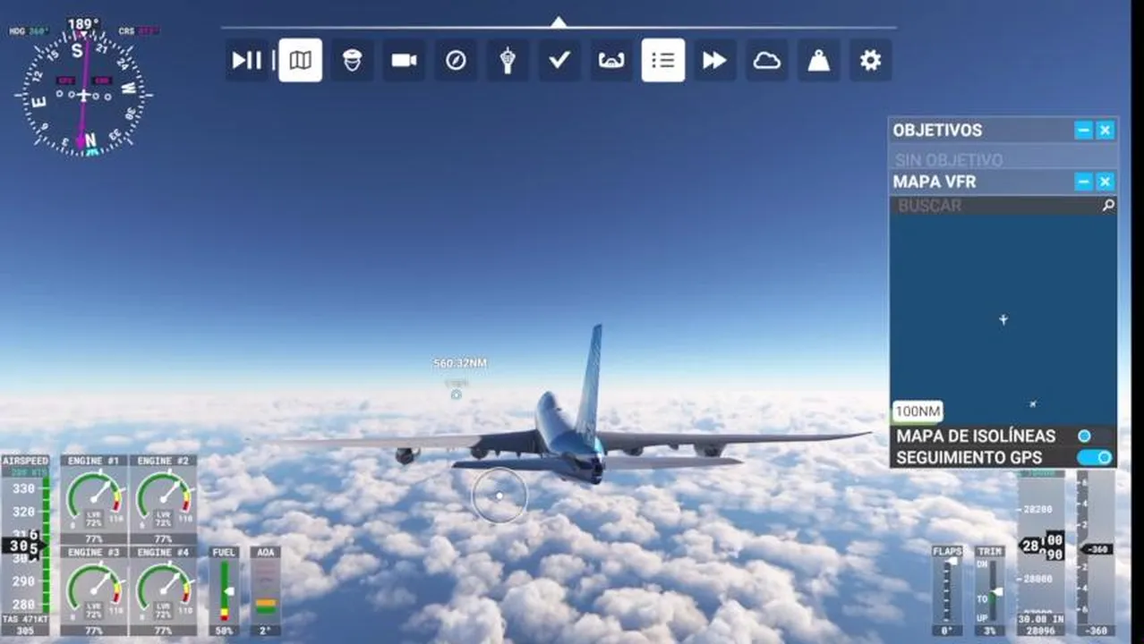Open the ATC control tower icon
The width and height of the screenshot is (1144, 644).
coord(508,60)
